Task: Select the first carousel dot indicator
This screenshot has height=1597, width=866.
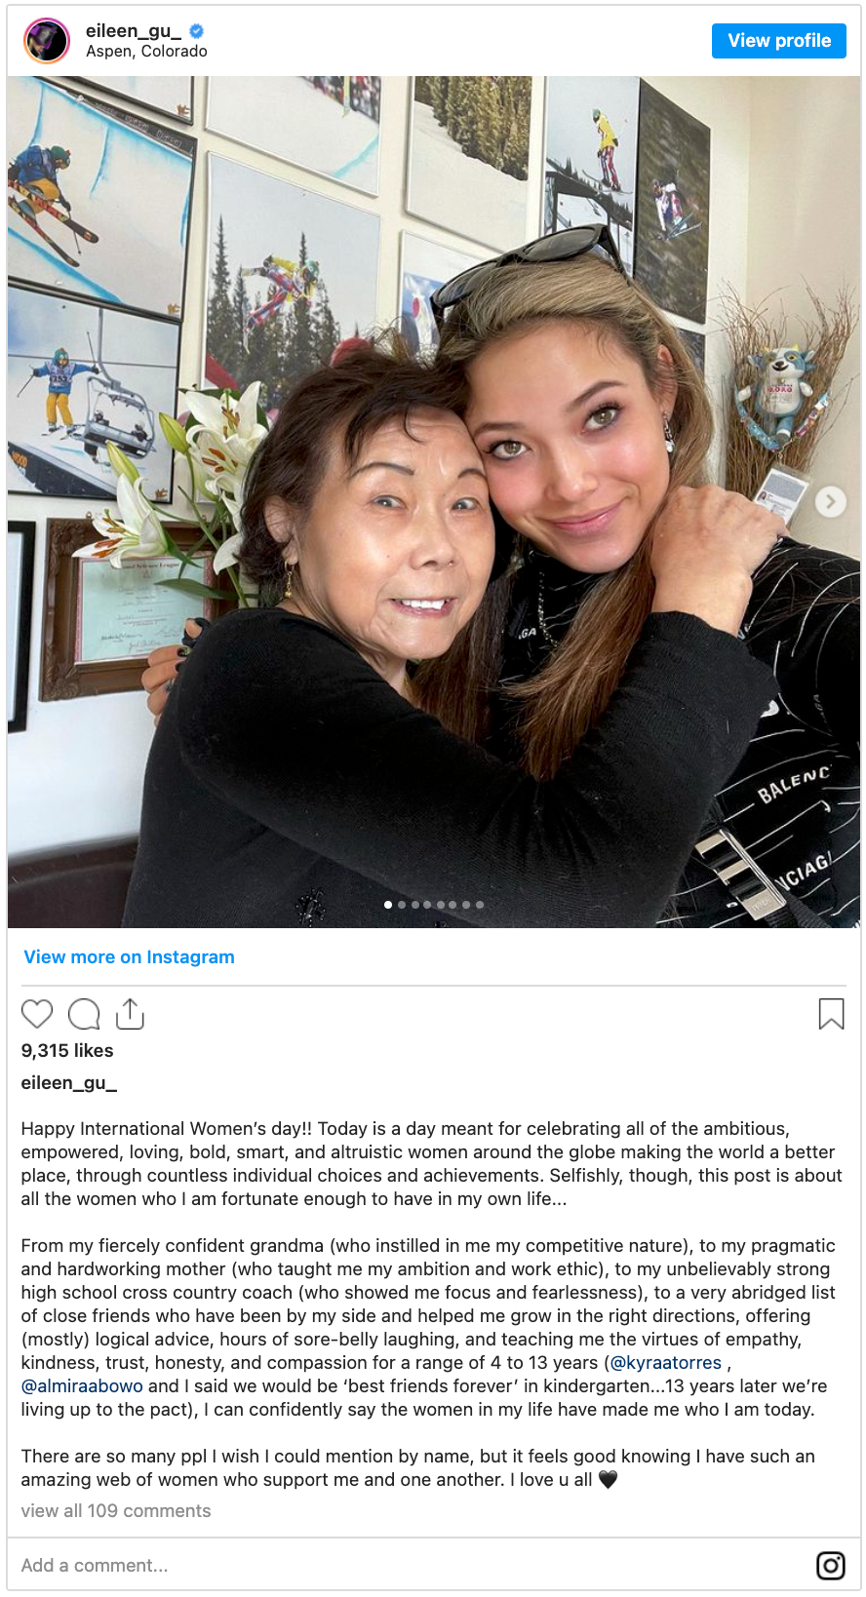Action: point(388,905)
